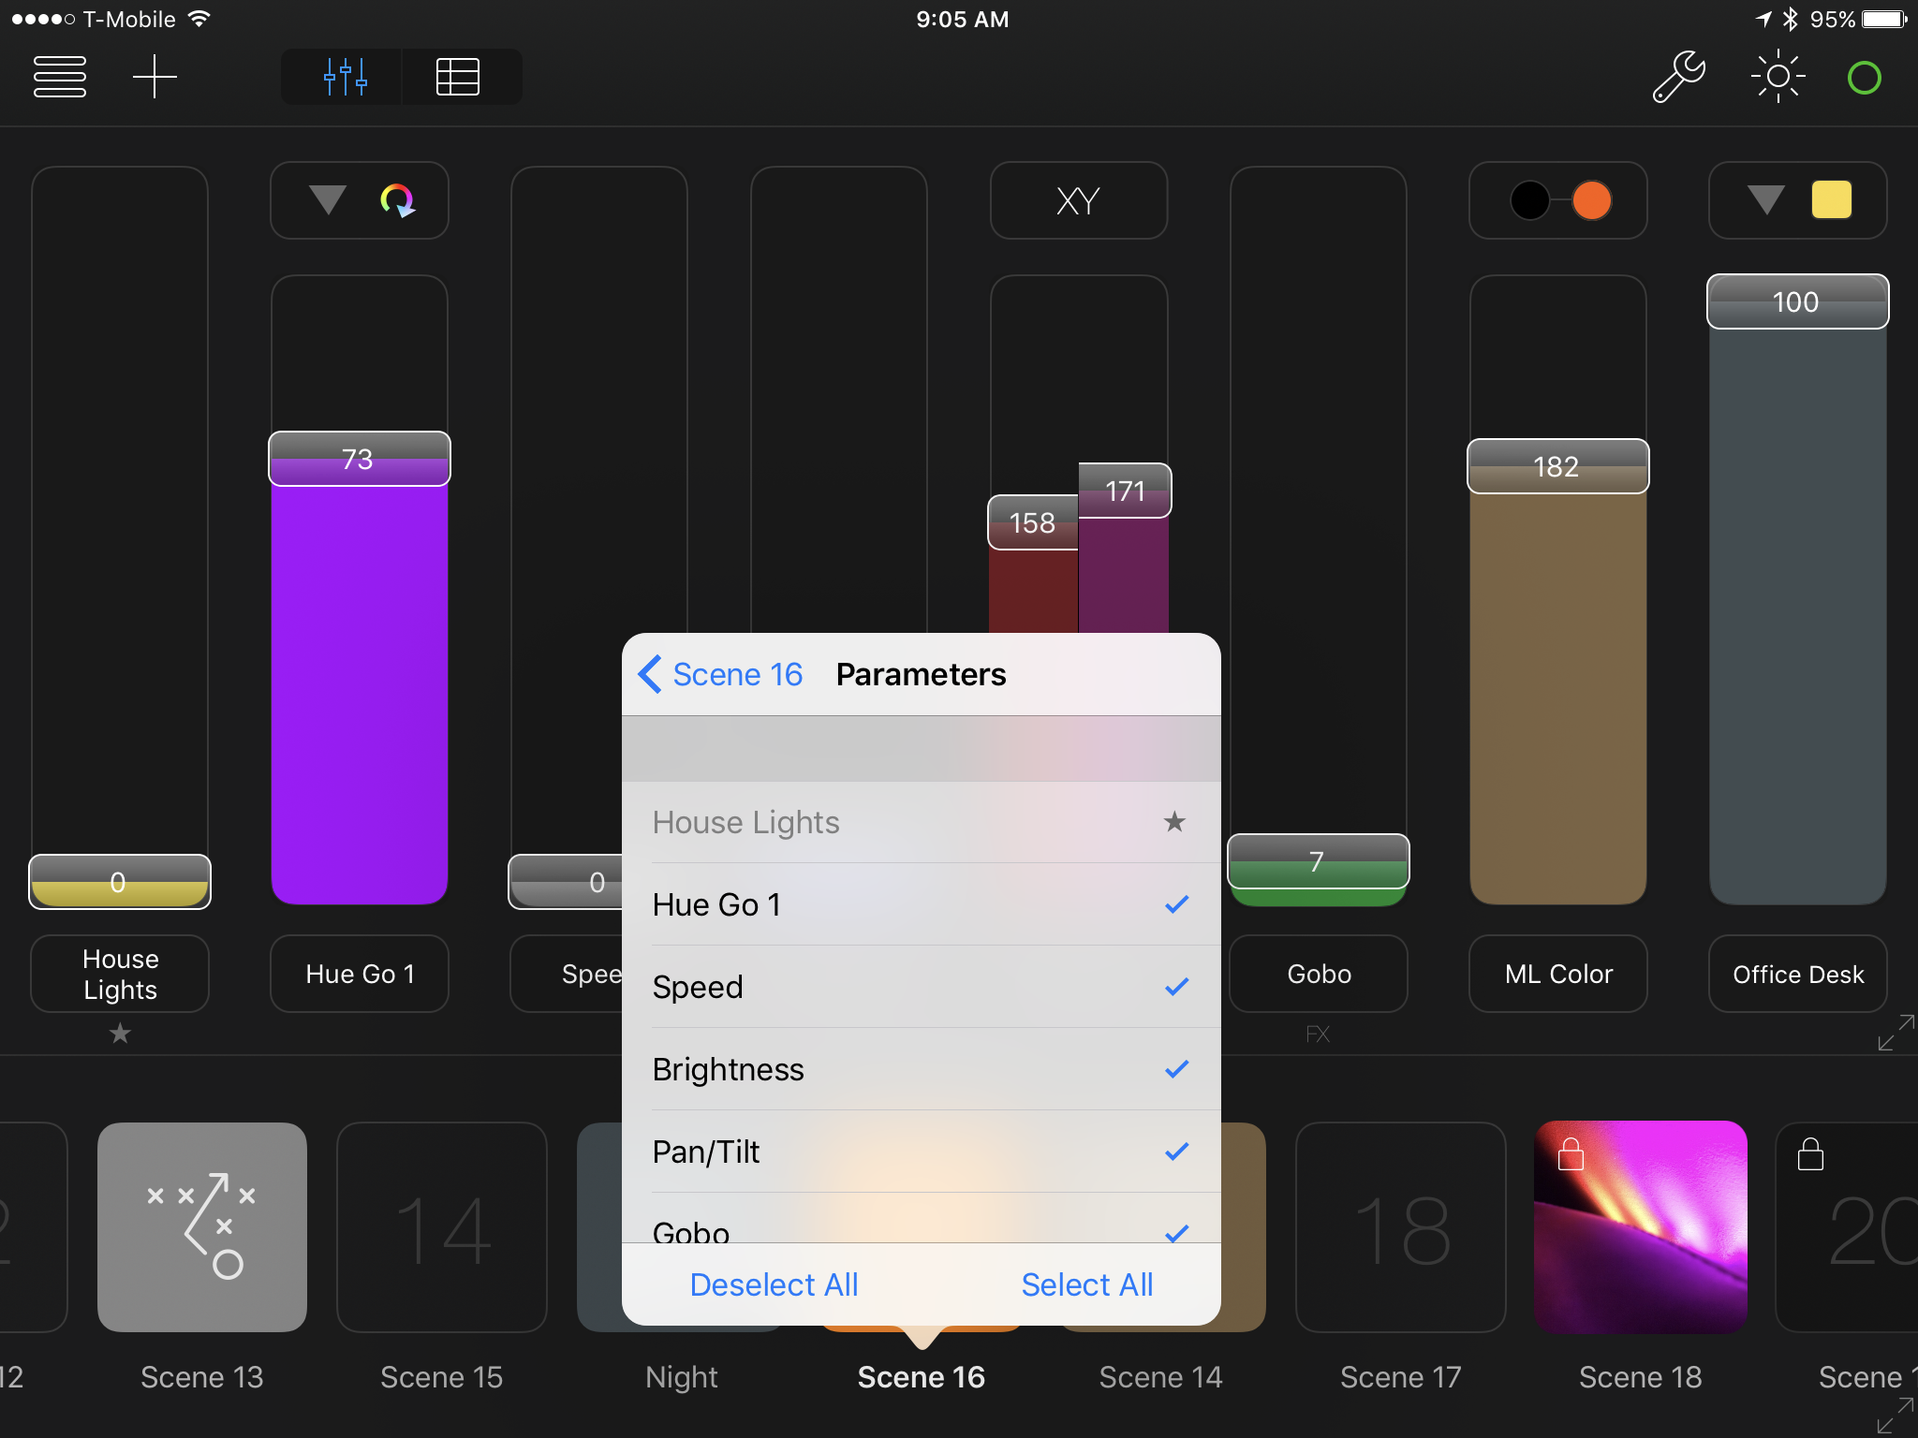Tap Deselect All in Parameters popover
Image resolution: width=1918 pixels, height=1438 pixels.
point(774,1284)
